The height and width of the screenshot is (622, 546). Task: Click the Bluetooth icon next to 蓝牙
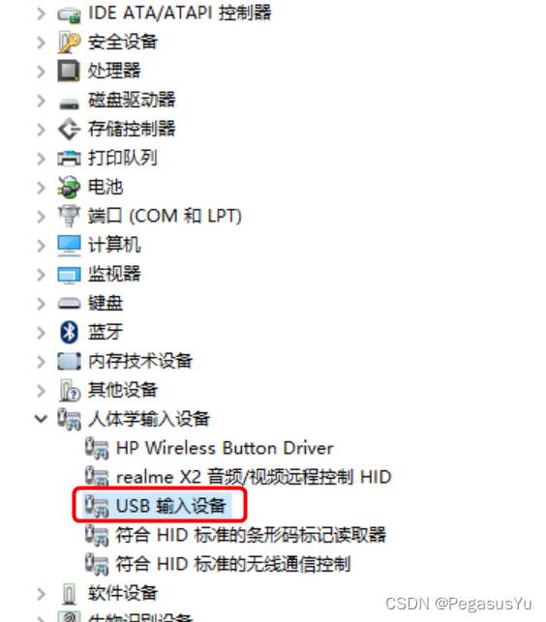coord(69,332)
